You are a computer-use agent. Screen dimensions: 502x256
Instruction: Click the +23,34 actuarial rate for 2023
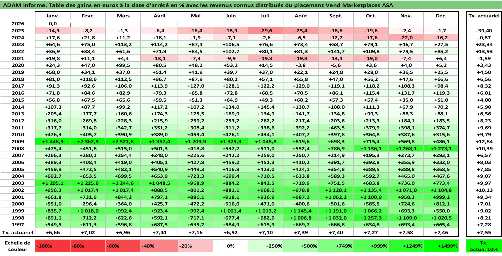(x=484, y=44)
